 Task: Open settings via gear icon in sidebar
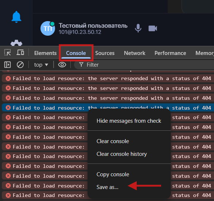(16, 43)
